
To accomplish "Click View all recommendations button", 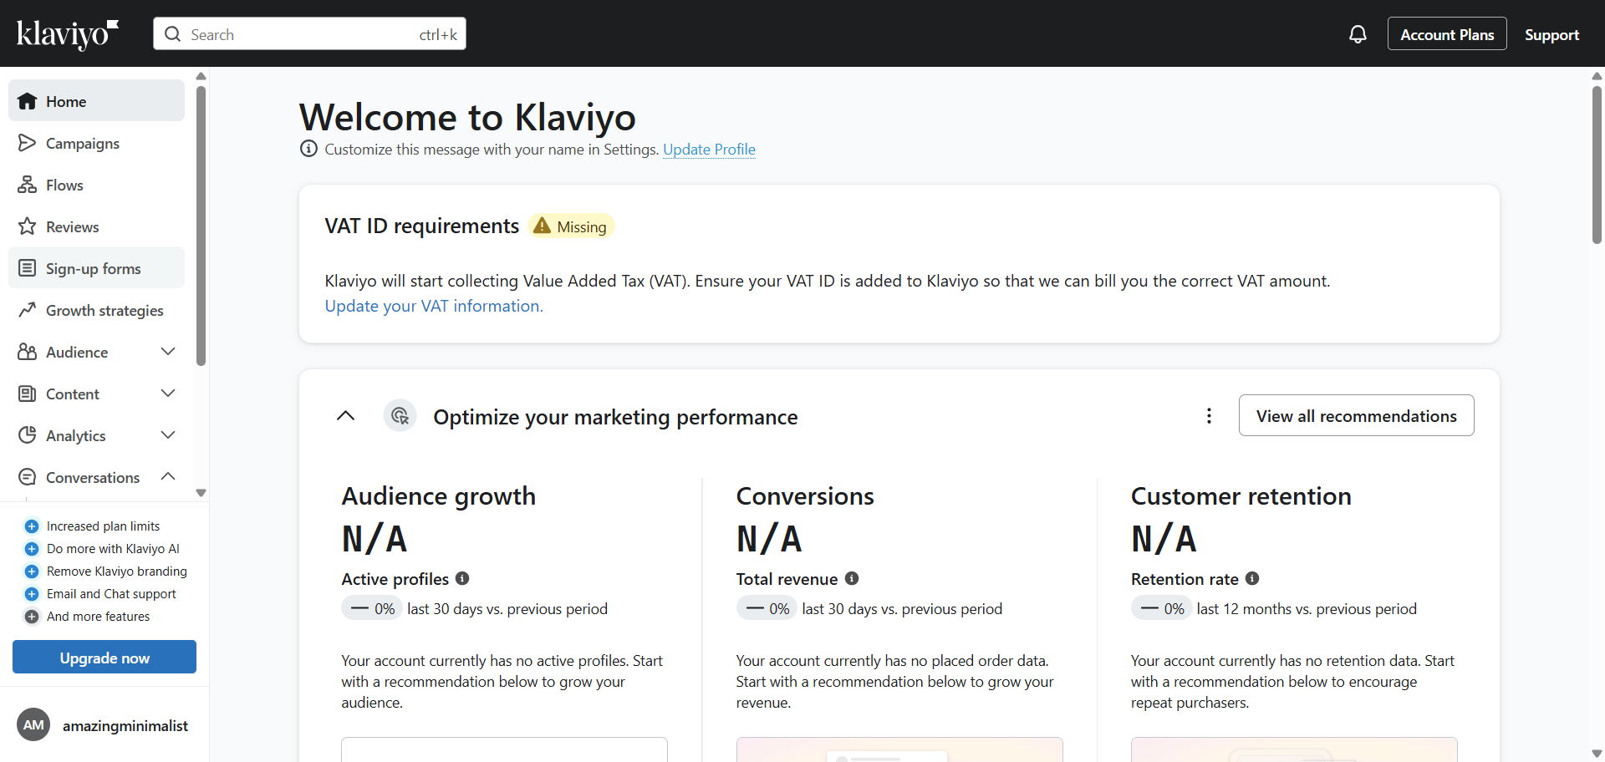I will coord(1356,416).
